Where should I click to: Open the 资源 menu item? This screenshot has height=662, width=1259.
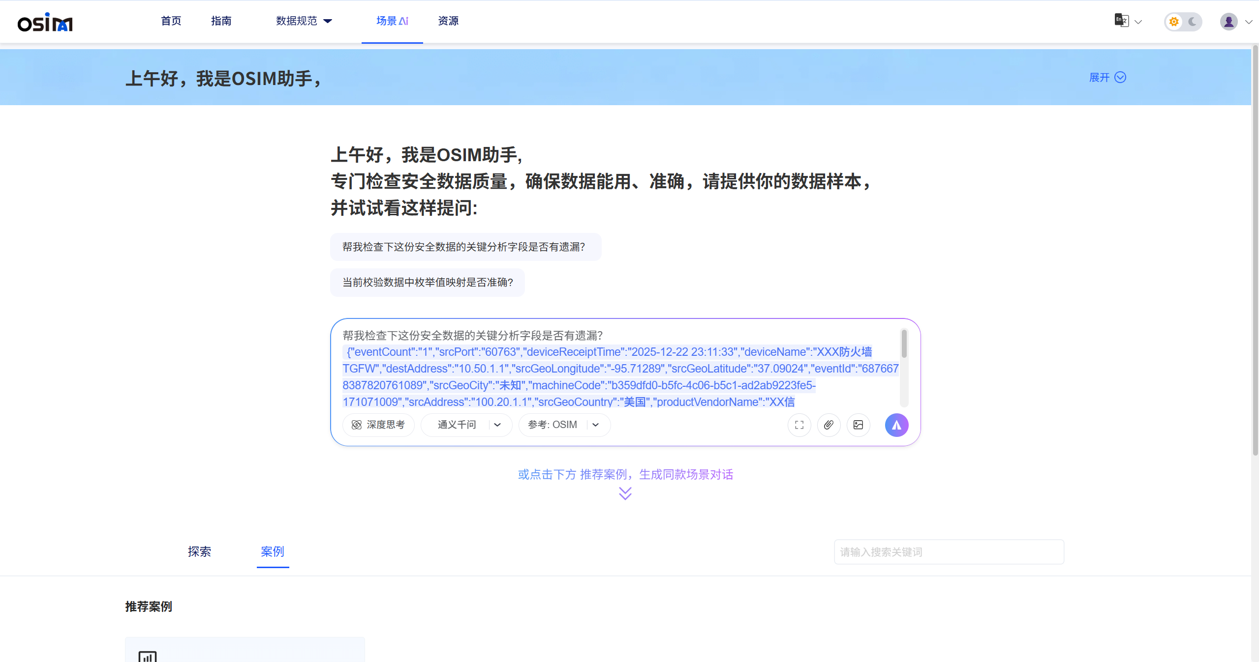(x=448, y=21)
